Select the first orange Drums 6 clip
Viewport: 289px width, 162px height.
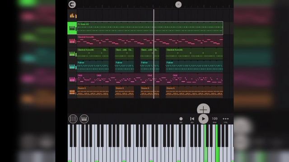click(x=93, y=92)
